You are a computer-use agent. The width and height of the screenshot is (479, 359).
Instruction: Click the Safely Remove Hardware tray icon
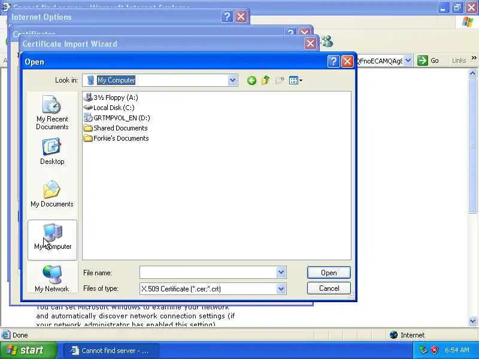coord(423,350)
